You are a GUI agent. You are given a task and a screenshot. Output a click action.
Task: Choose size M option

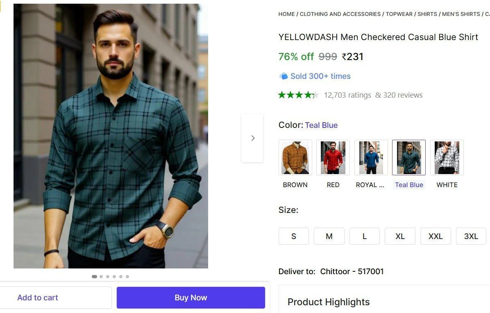329,236
